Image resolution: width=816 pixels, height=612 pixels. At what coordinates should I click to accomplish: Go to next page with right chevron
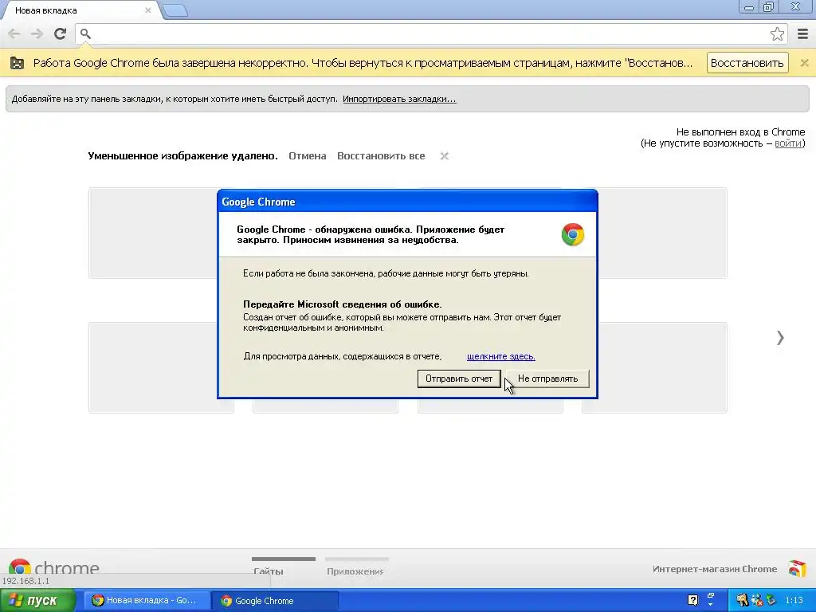tap(779, 338)
